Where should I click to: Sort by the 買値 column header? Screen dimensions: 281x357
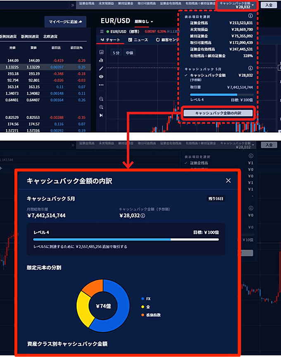(x=33, y=47)
